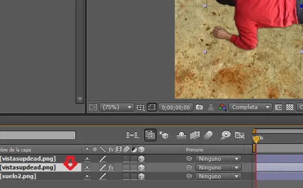
Task: Toggle 3D cube on top vistasupdead.png layer
Action: (142, 159)
